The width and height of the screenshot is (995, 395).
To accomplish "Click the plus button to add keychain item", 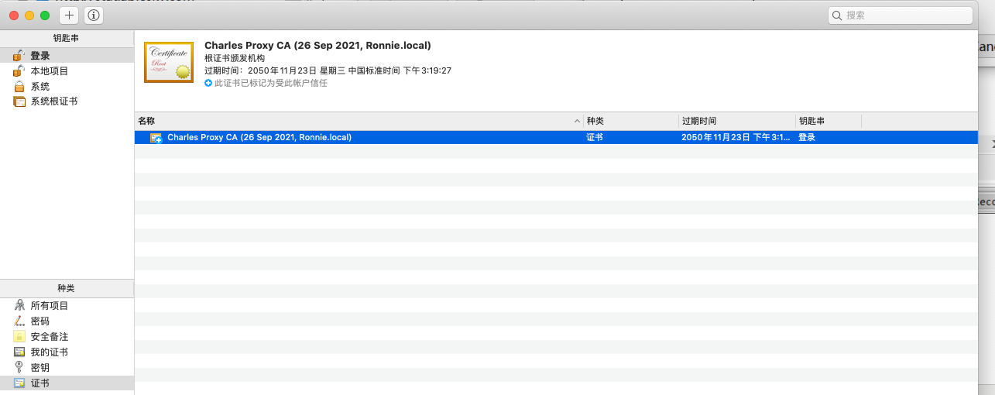I will tap(69, 15).
